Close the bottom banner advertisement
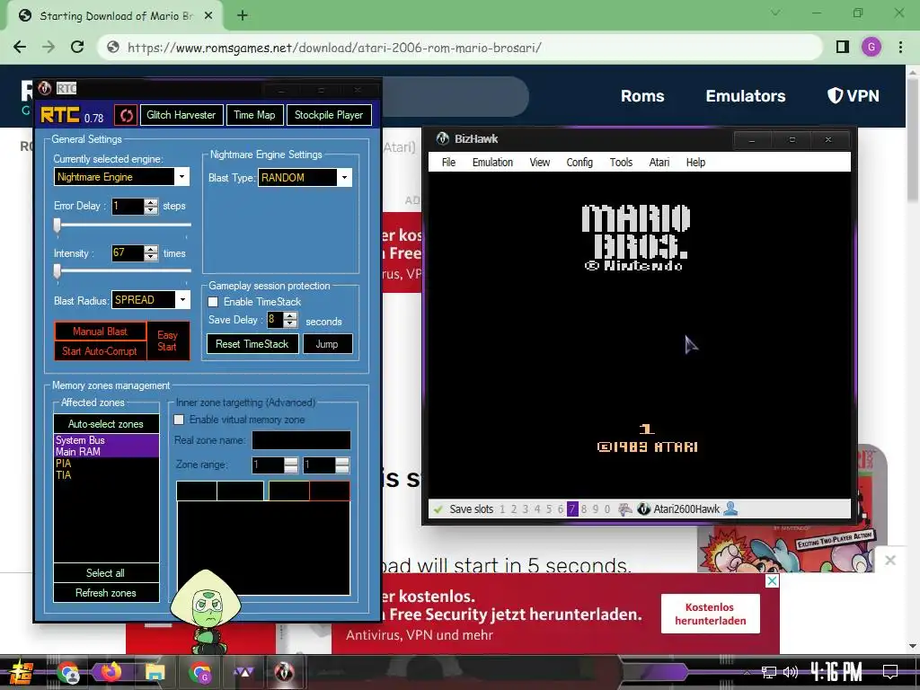The image size is (920, 690). 772,581
